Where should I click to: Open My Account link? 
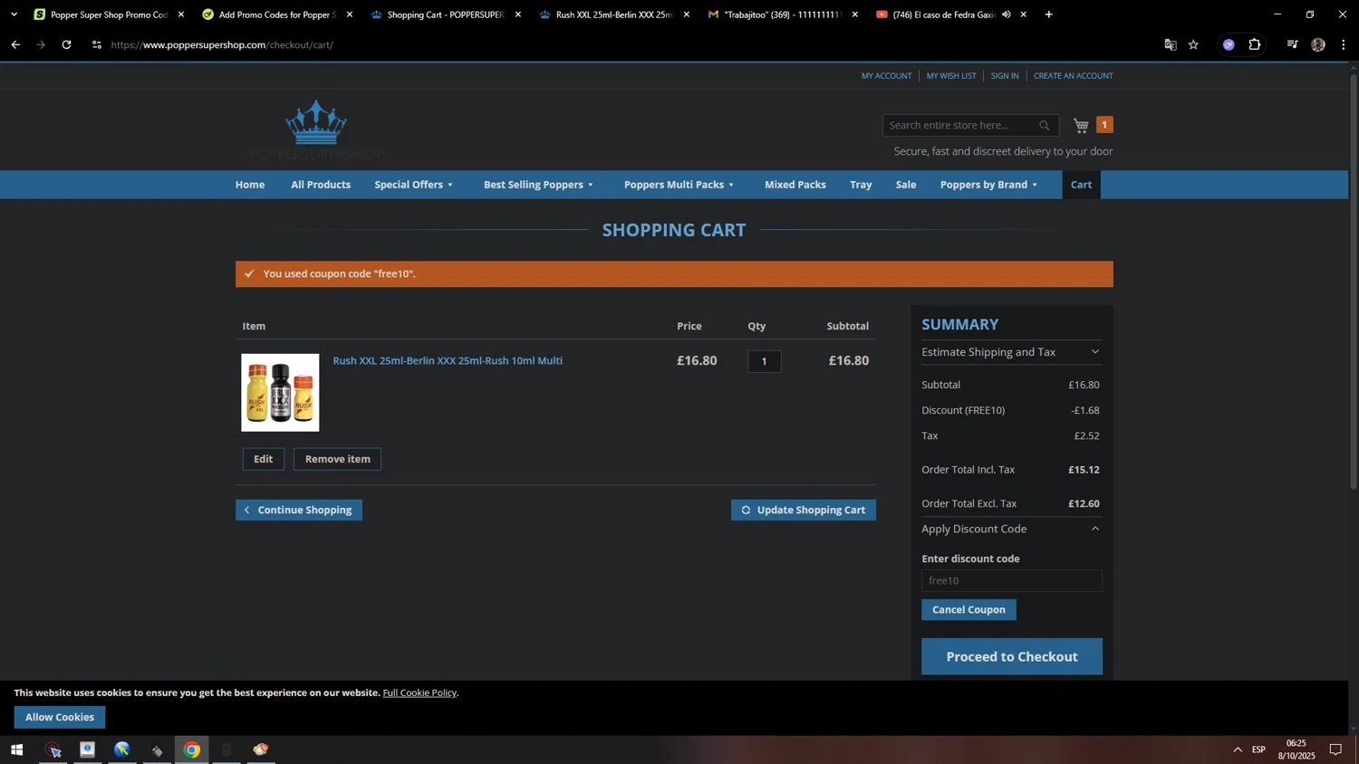point(886,76)
